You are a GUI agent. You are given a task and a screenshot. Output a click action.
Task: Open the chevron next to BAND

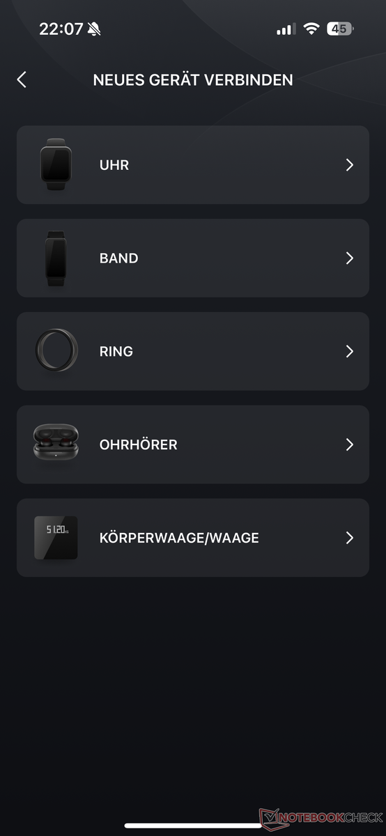pos(350,258)
